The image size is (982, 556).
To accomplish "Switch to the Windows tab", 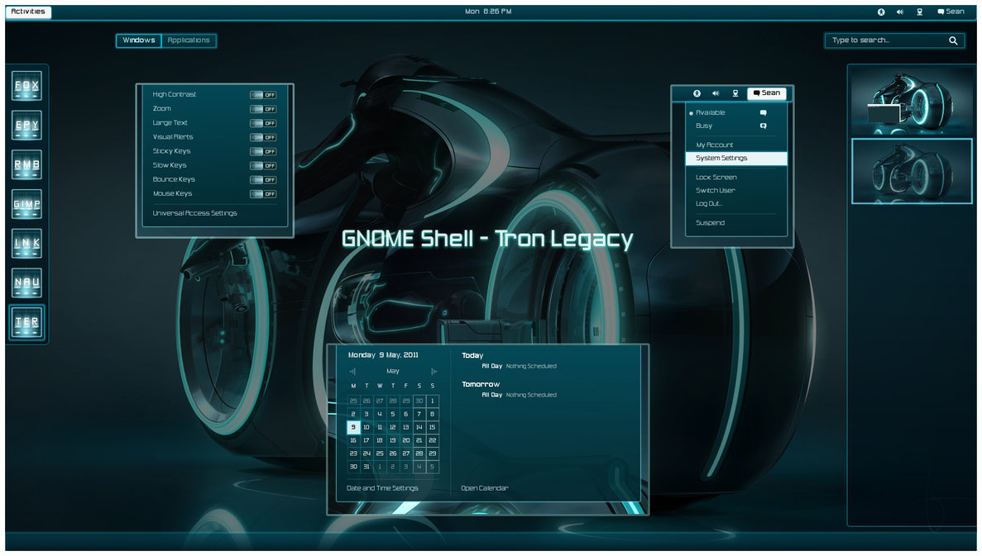I will click(x=138, y=40).
